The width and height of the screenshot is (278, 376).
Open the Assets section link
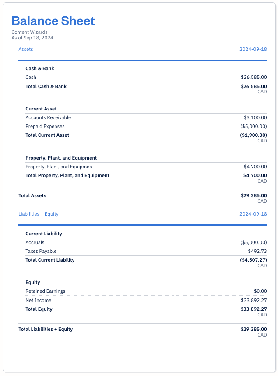click(25, 49)
